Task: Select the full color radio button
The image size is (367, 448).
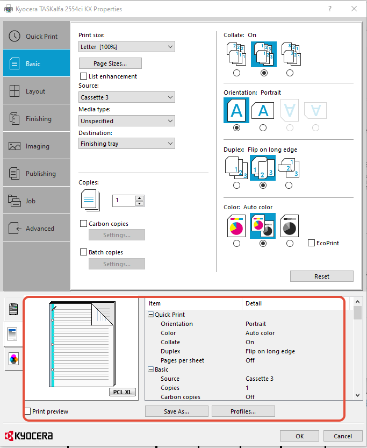Action: tap(236, 244)
